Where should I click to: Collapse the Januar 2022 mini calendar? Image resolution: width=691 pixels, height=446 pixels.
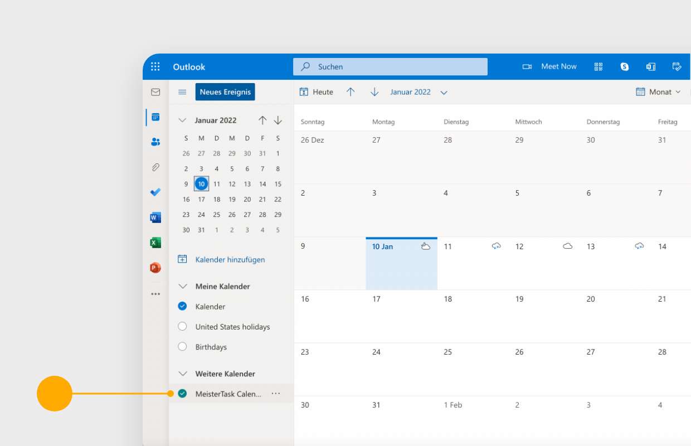point(182,120)
